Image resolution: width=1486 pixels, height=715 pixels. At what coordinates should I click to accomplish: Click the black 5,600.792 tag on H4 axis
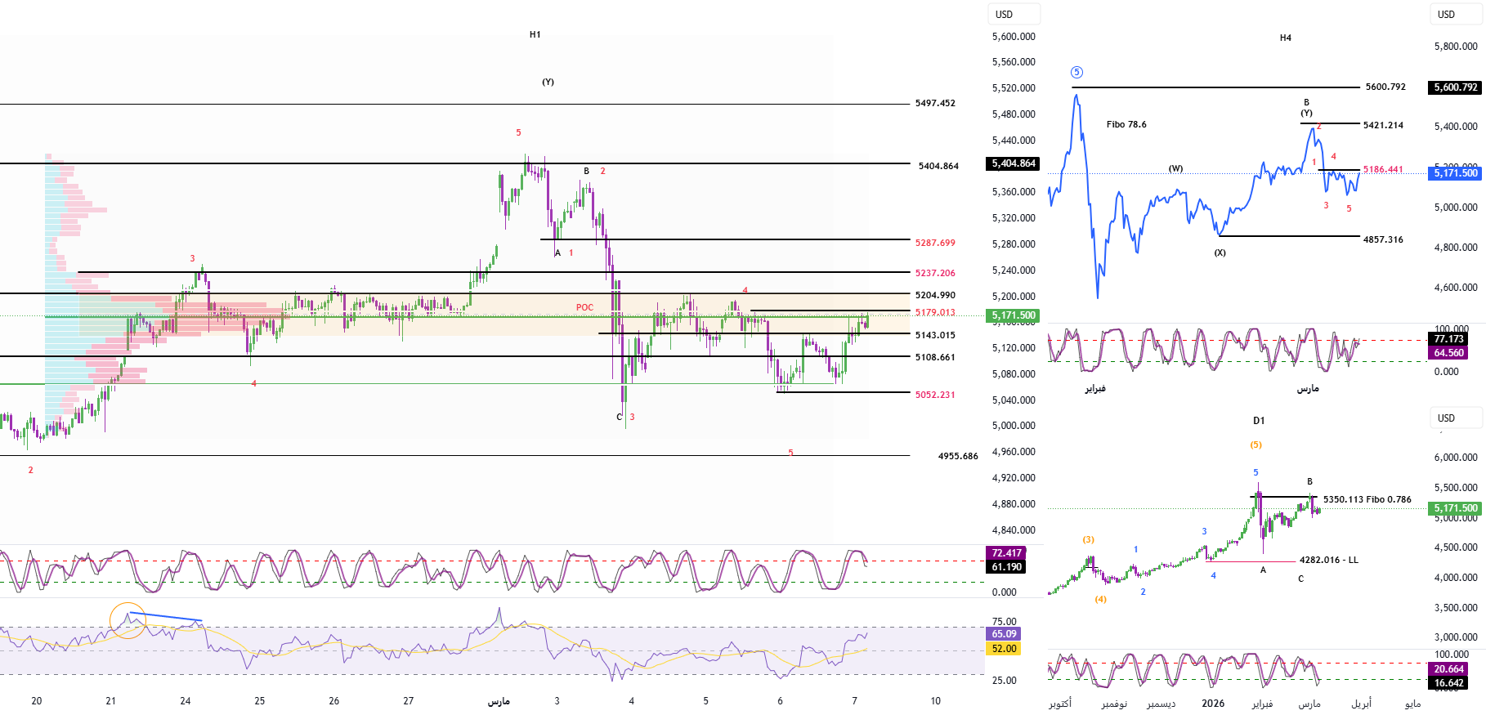click(x=1456, y=87)
